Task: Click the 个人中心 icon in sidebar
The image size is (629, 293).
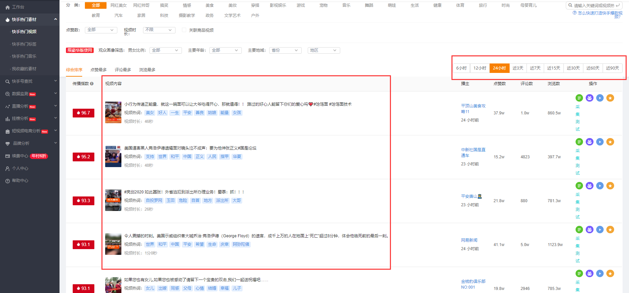Action: click(x=7, y=168)
